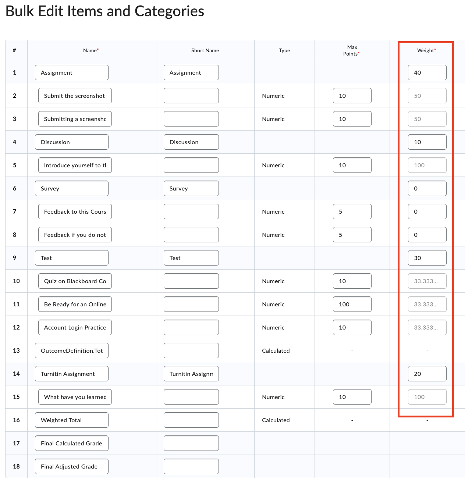Select the Name field containing Survey

click(x=71, y=188)
